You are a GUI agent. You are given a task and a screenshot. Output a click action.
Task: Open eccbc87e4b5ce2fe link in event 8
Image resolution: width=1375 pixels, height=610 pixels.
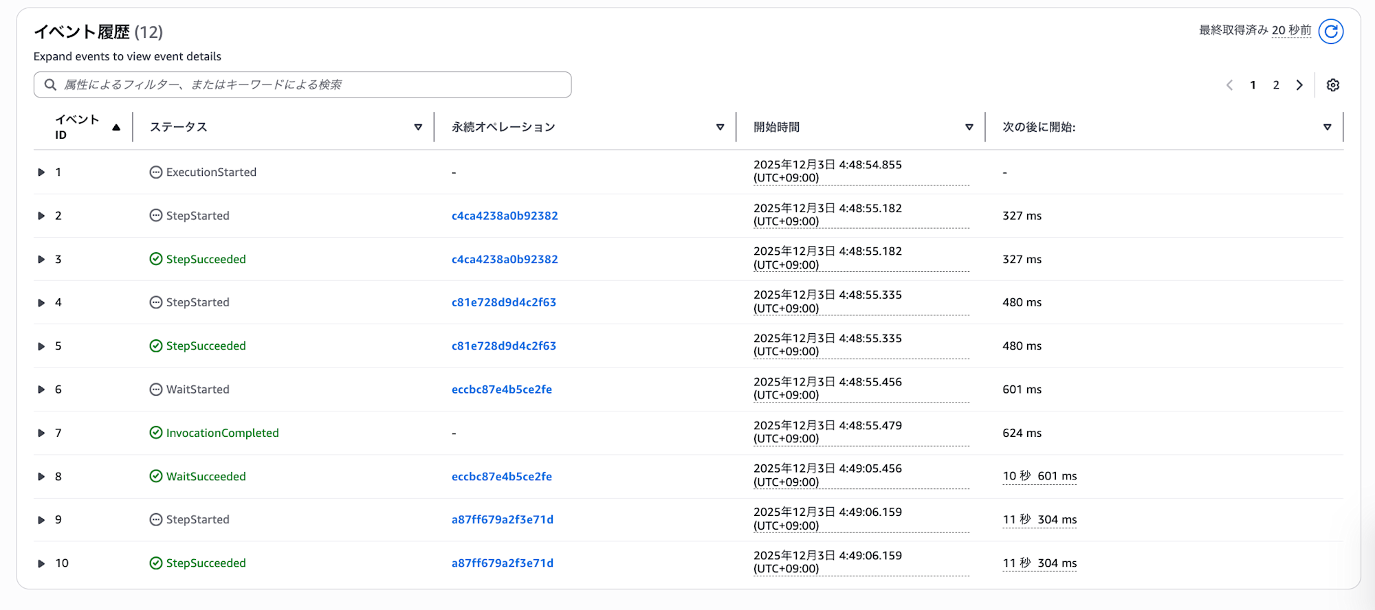coord(502,476)
